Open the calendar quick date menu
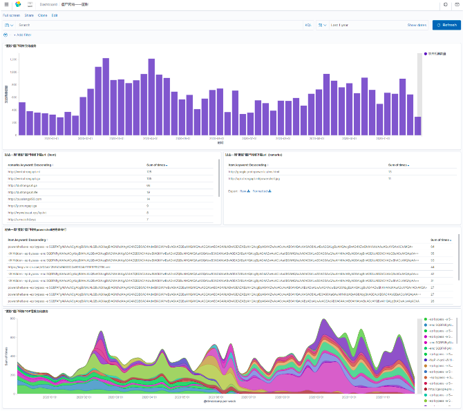 [323, 25]
